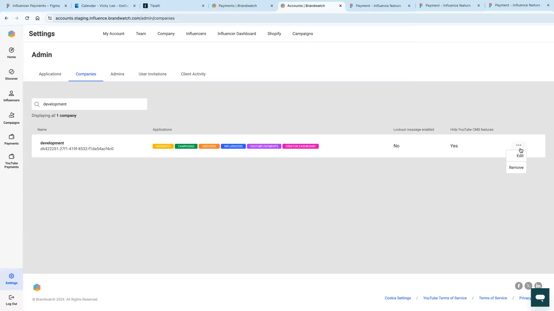This screenshot has height=311, width=554.
Task: Select the Influencers sidebar icon
Action: (11, 96)
